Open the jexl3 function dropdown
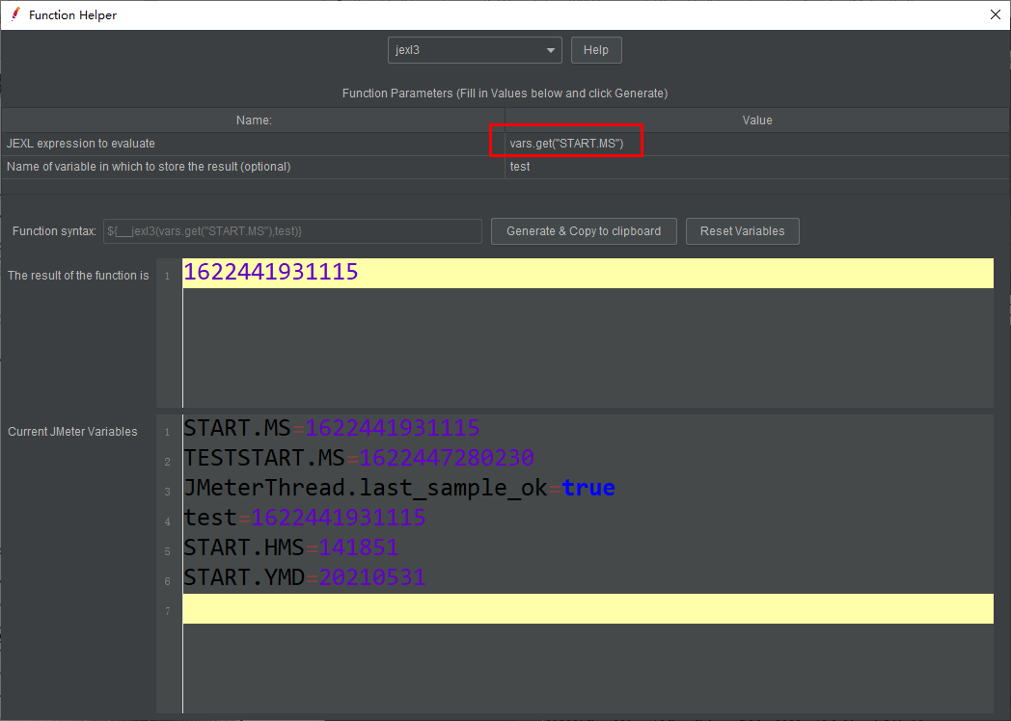The image size is (1011, 721). (x=475, y=50)
